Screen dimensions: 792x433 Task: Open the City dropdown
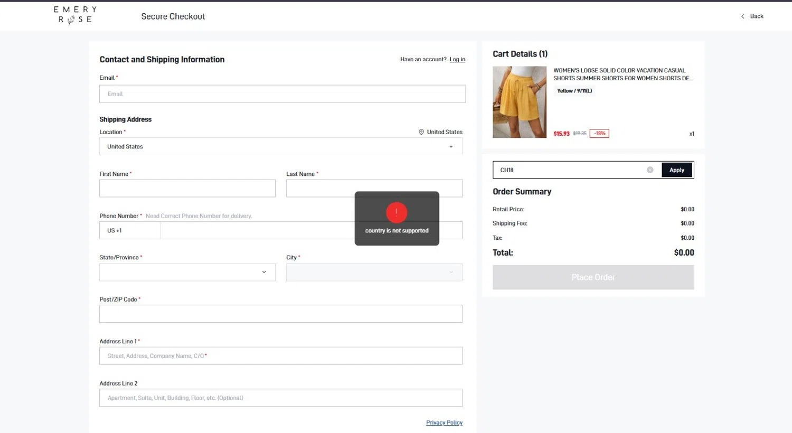[374, 272]
